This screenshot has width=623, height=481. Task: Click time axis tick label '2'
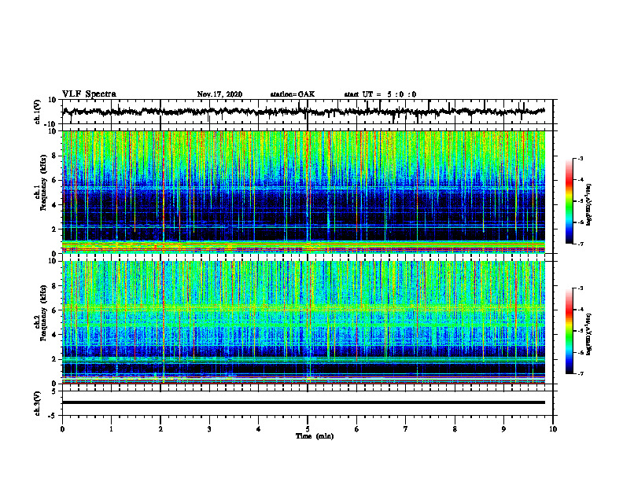160,429
